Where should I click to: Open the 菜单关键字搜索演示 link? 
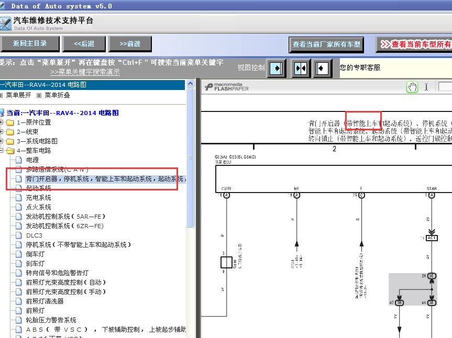(x=85, y=72)
